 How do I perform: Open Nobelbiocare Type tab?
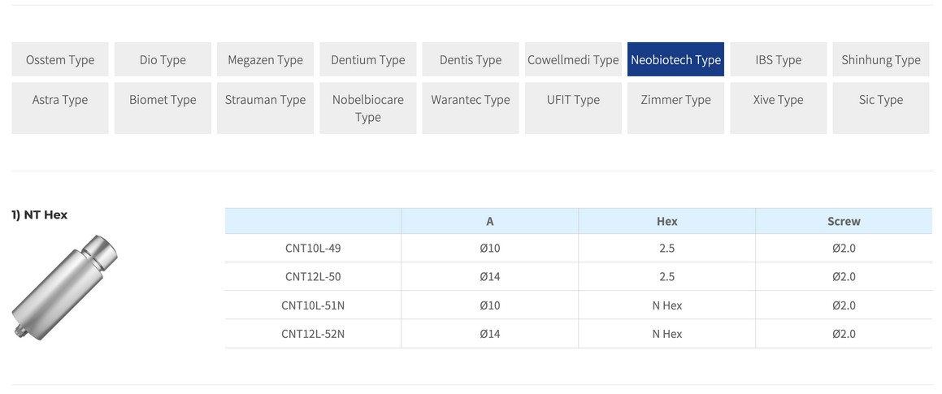pos(367,108)
